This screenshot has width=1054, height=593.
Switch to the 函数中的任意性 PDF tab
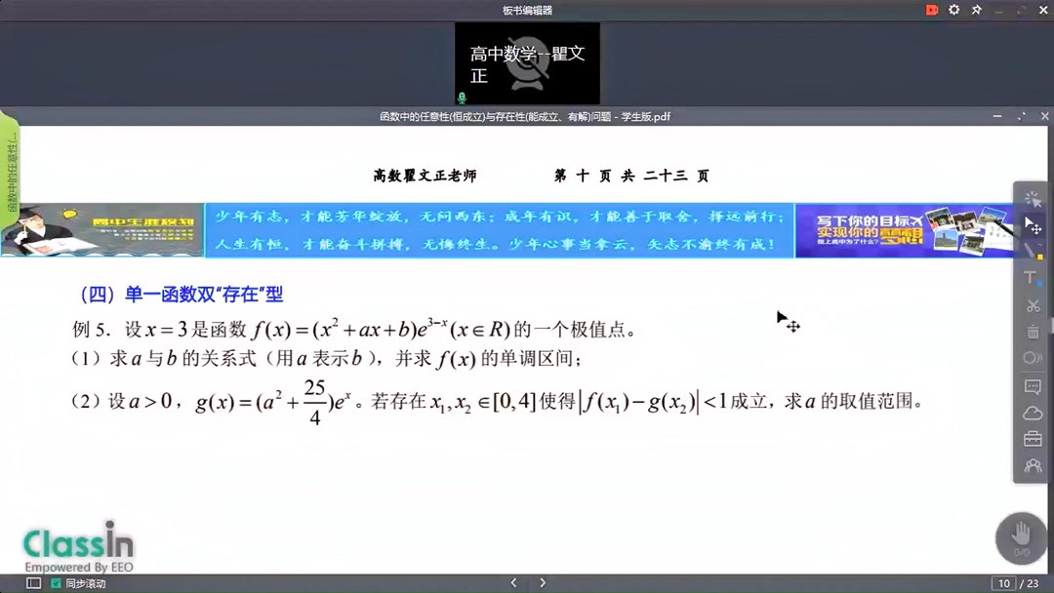[527, 116]
